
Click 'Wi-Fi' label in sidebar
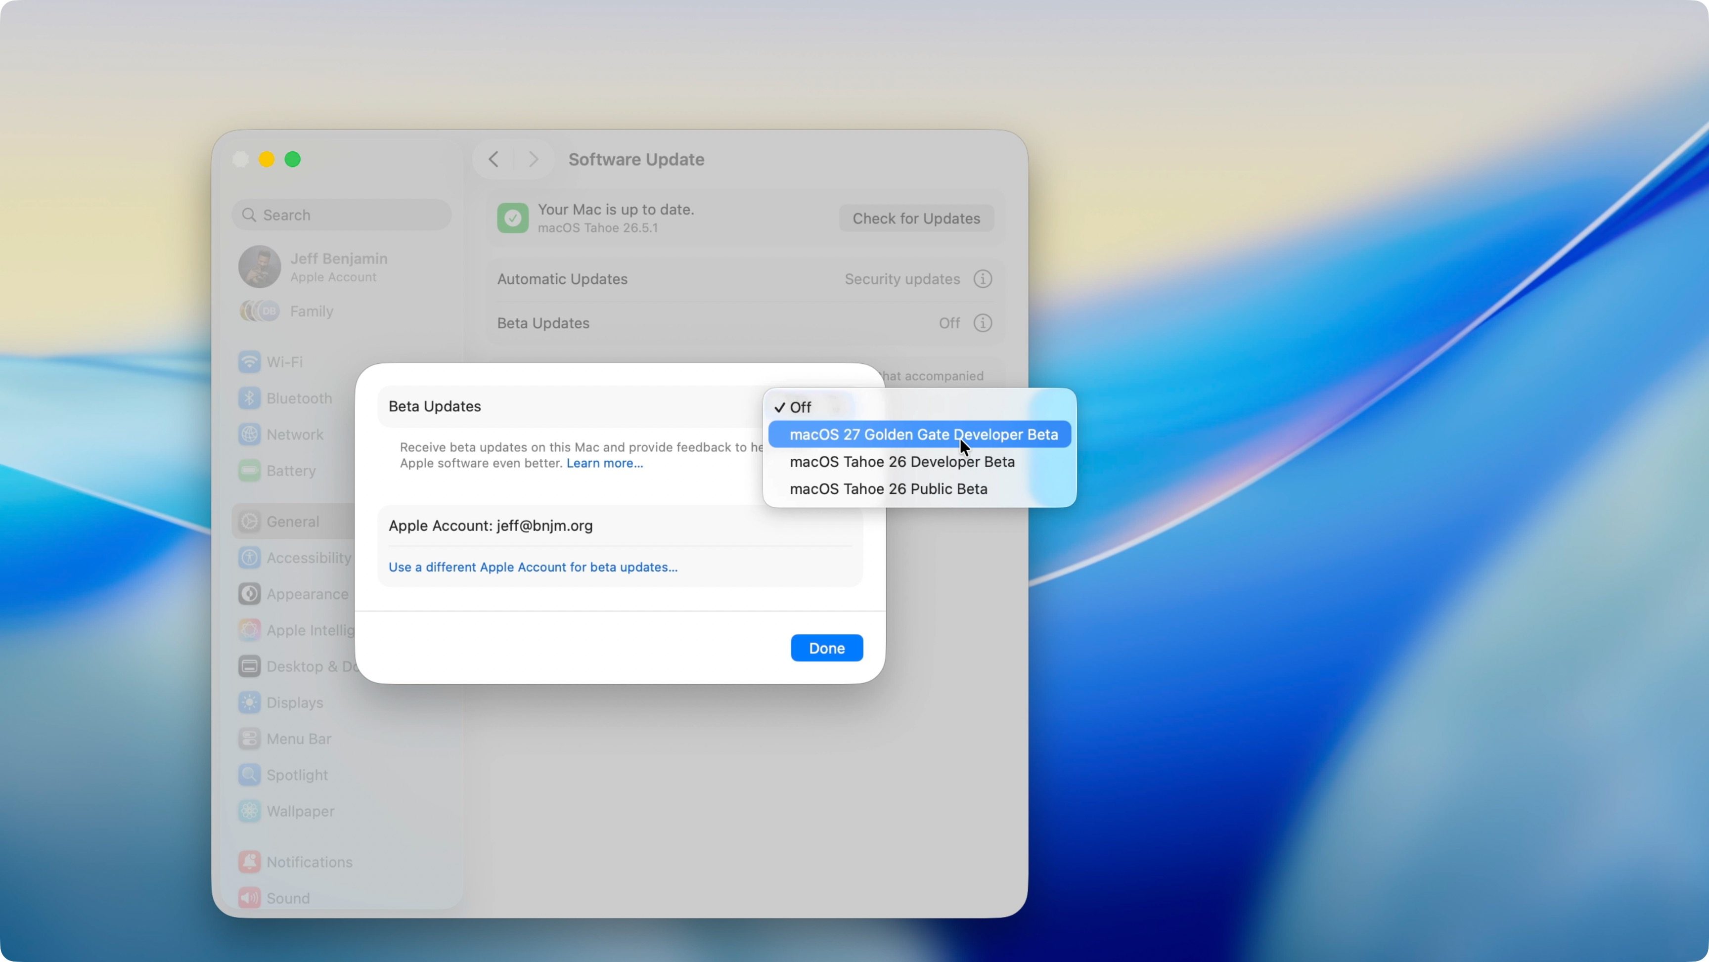point(285,362)
